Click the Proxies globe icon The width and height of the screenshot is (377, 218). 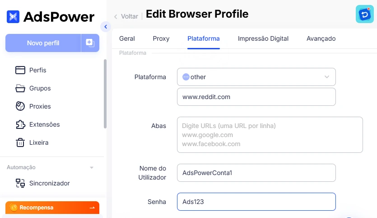(x=20, y=106)
